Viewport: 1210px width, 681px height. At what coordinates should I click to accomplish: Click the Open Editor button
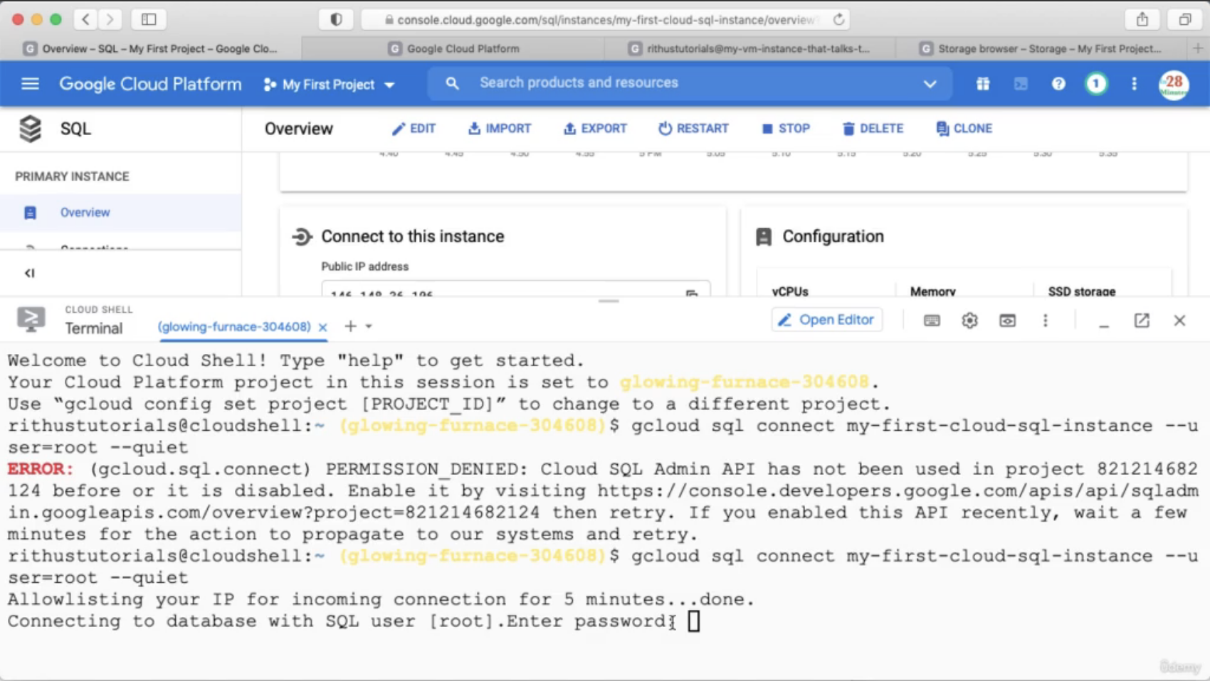(x=826, y=320)
